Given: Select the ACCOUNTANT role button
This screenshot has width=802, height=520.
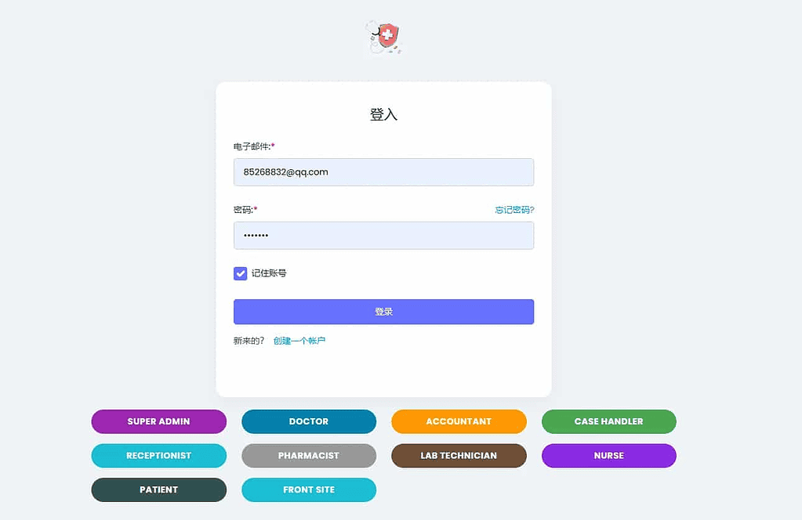Looking at the screenshot, I should pyautogui.click(x=459, y=421).
